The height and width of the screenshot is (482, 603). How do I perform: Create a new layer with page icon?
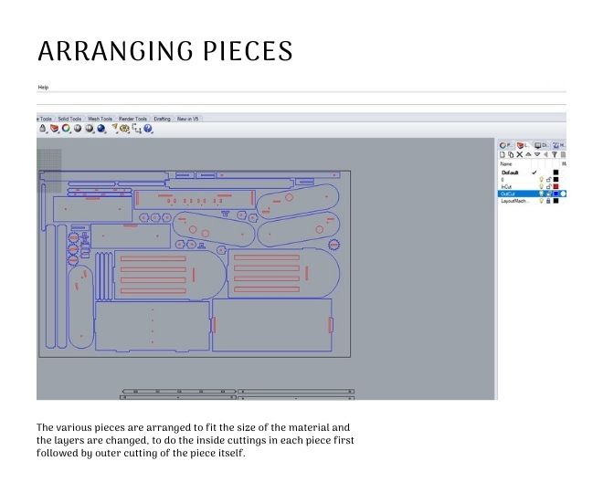[x=503, y=154]
